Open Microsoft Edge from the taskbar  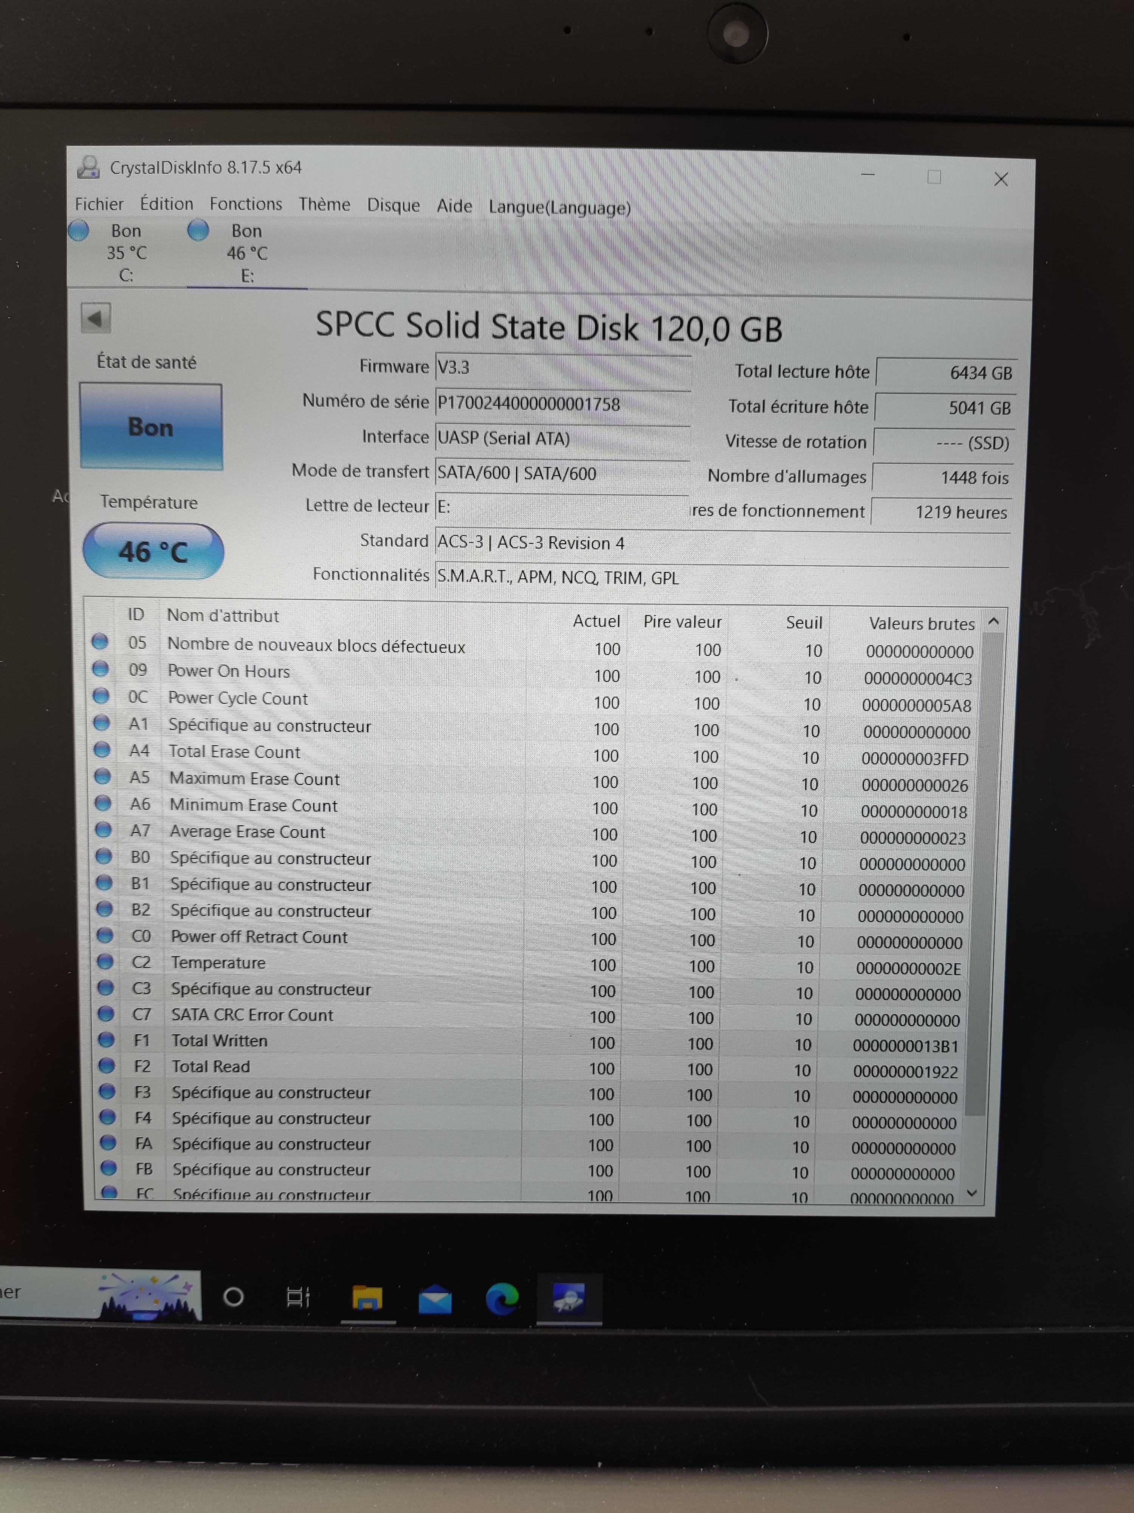pyautogui.click(x=502, y=1298)
